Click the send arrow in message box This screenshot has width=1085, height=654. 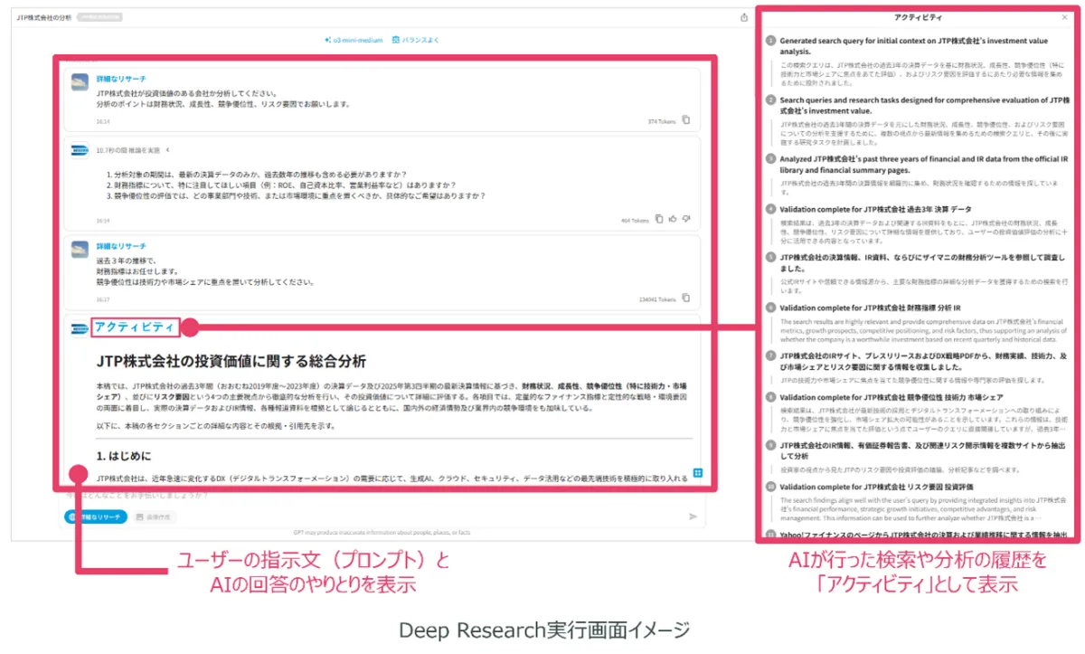click(x=693, y=517)
